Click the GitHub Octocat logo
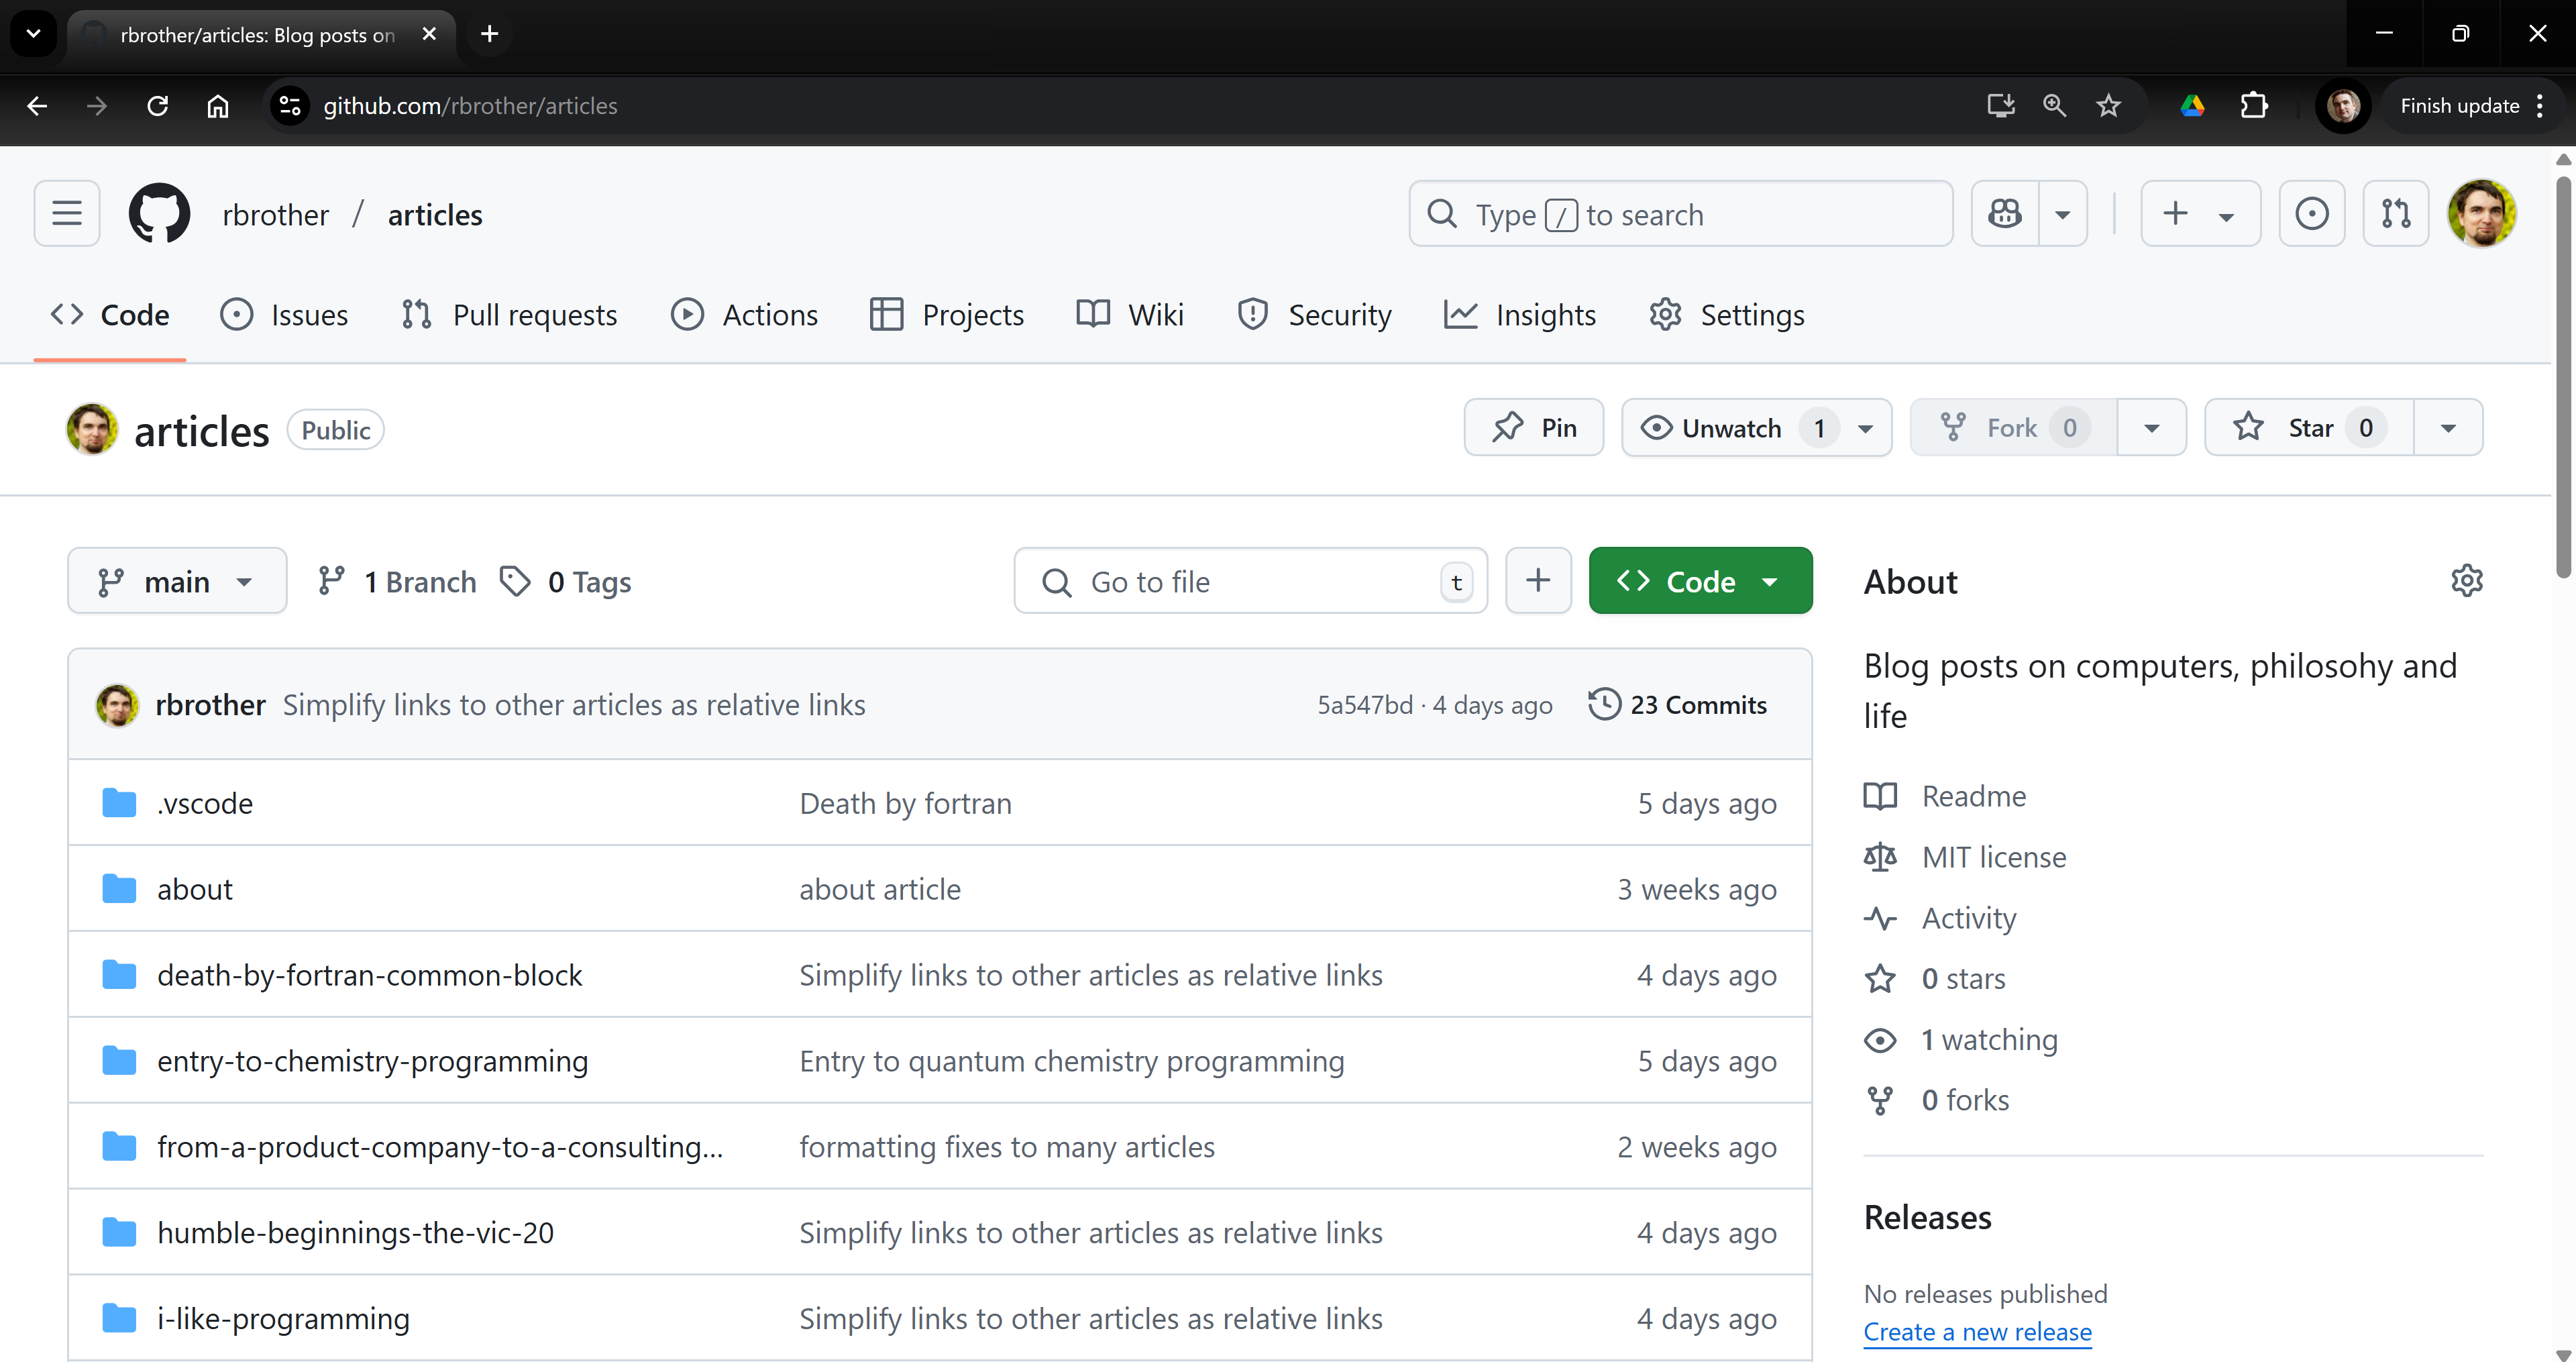The height and width of the screenshot is (1362, 2576). click(159, 214)
